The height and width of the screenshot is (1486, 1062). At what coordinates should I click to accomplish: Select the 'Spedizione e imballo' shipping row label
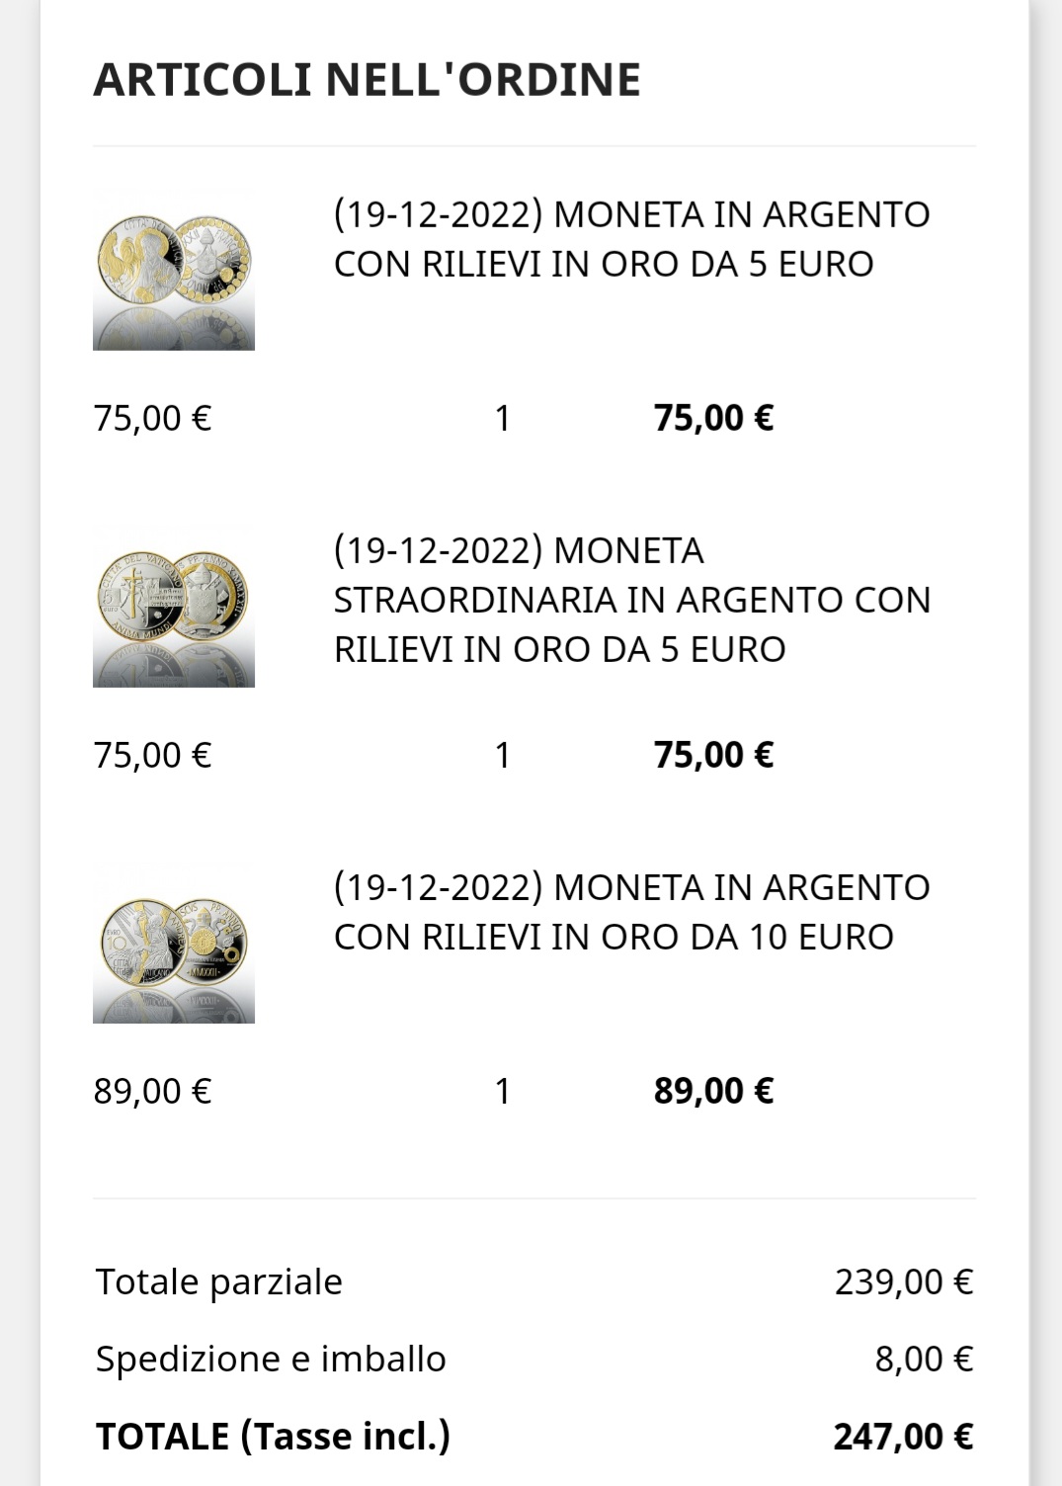[x=271, y=1359]
